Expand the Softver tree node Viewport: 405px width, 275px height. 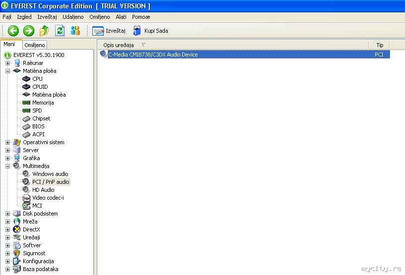(8, 245)
